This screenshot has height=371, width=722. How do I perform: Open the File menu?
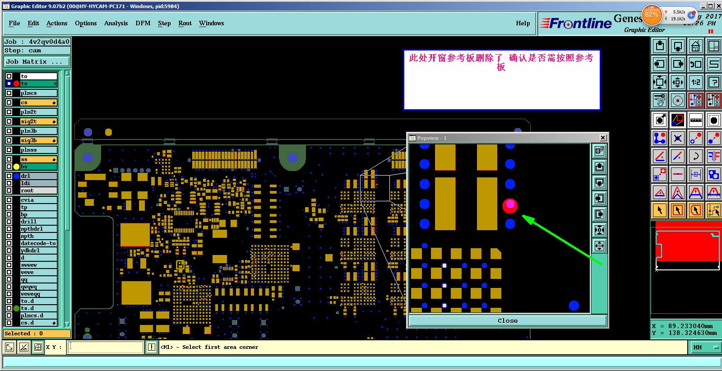pyautogui.click(x=14, y=23)
